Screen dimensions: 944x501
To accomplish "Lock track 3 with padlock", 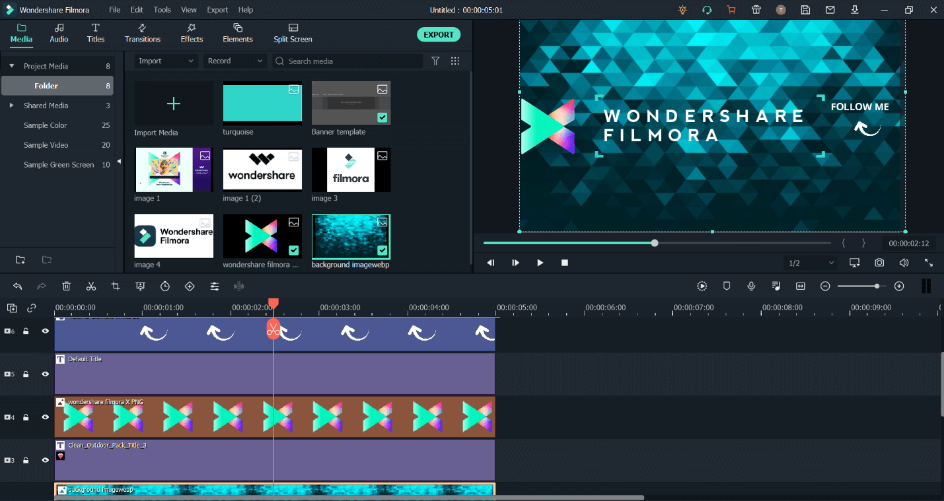I will [26, 460].
